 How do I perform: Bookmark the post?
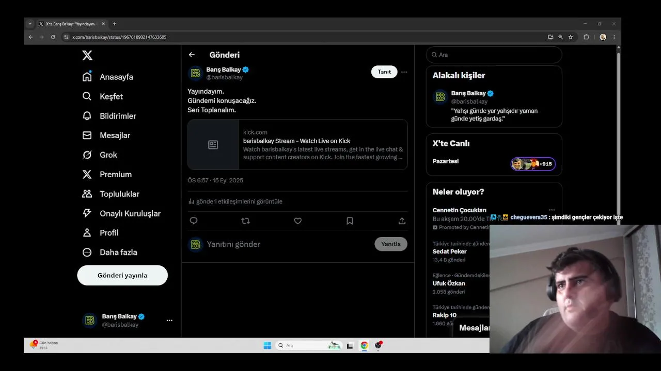point(350,221)
